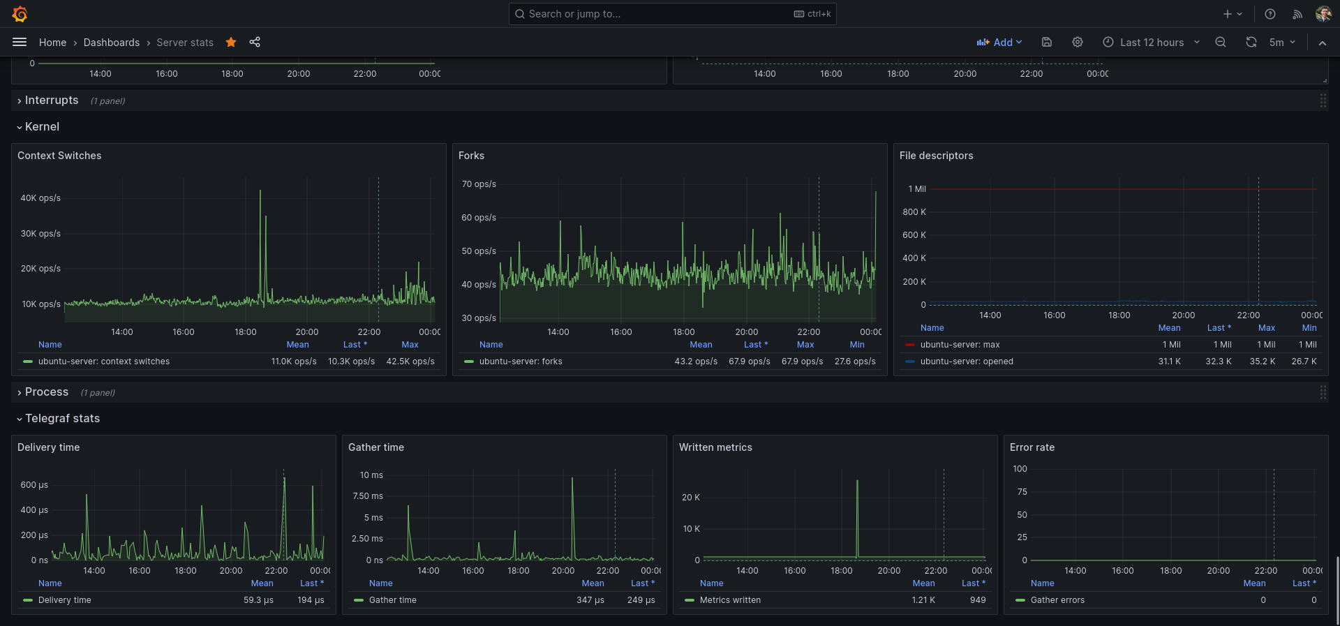Open the hamburger navigation menu
Viewport: 1340px width, 626px height.
20,43
